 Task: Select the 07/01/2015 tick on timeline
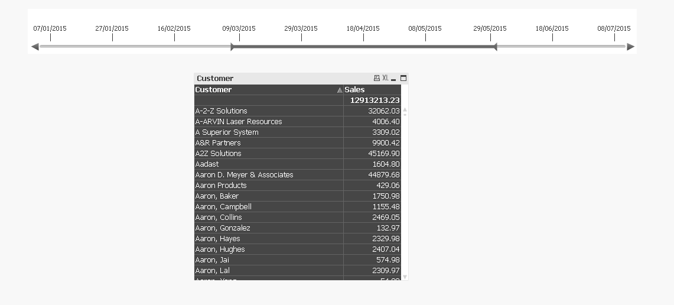pyautogui.click(x=50, y=37)
